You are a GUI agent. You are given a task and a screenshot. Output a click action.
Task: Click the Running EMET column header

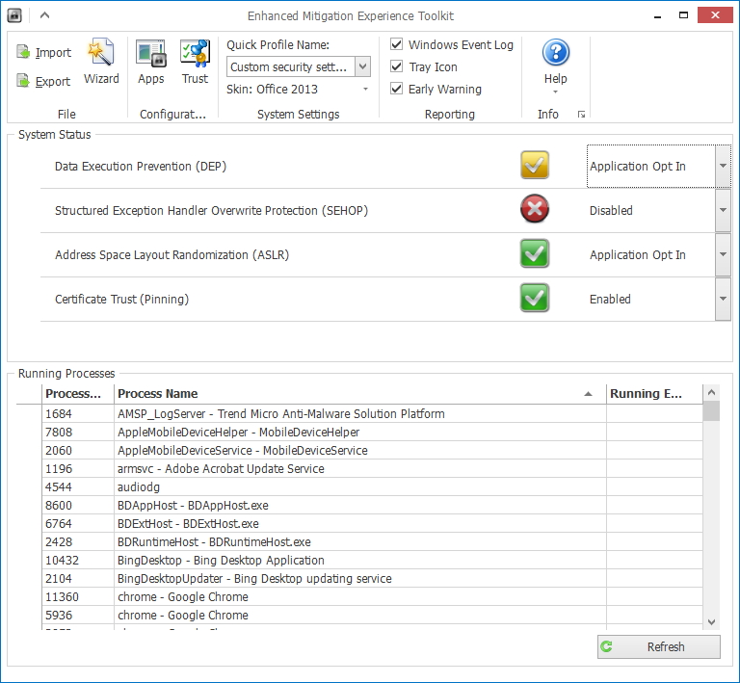pos(654,393)
